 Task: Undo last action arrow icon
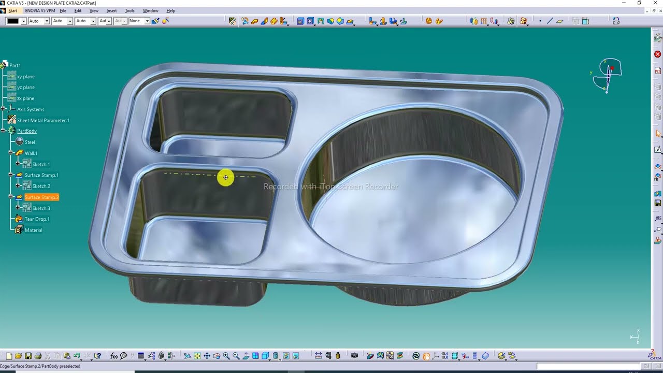(x=77, y=356)
